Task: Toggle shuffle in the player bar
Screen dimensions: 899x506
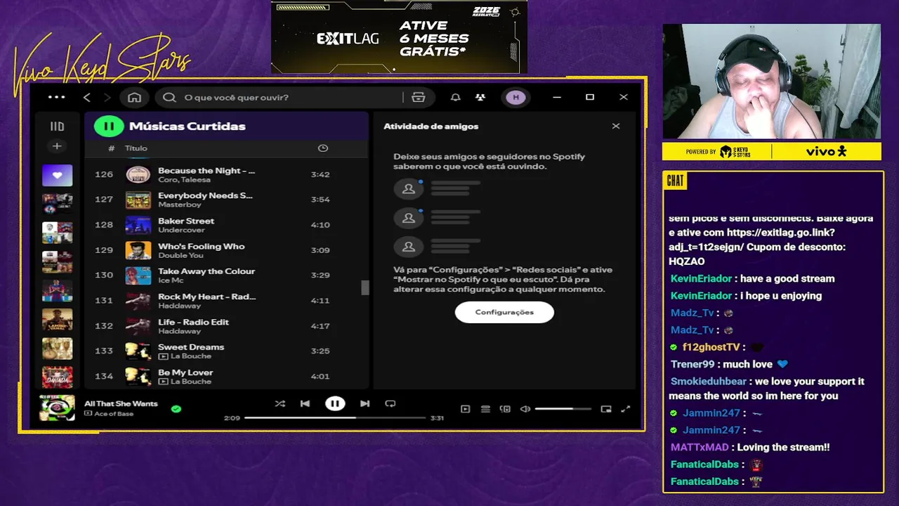Action: (280, 403)
